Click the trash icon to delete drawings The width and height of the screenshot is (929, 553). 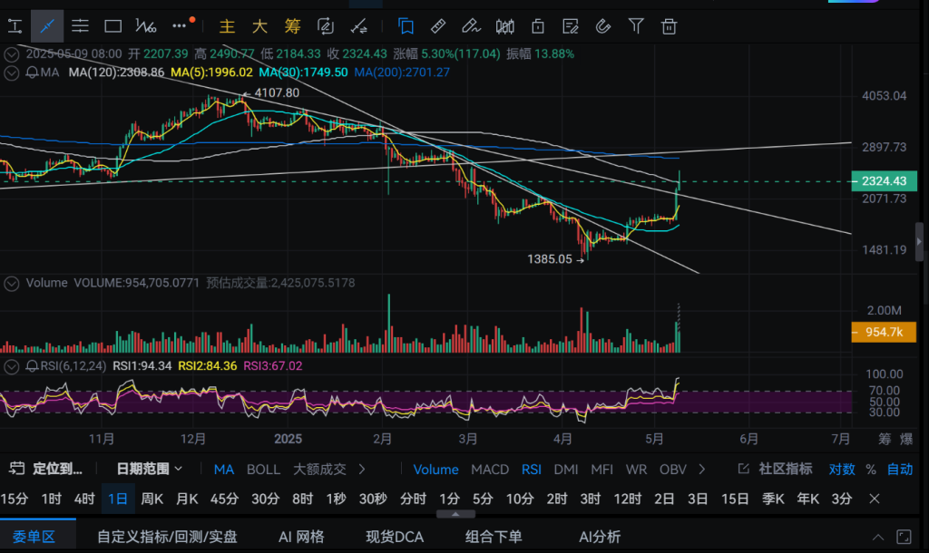(x=670, y=25)
